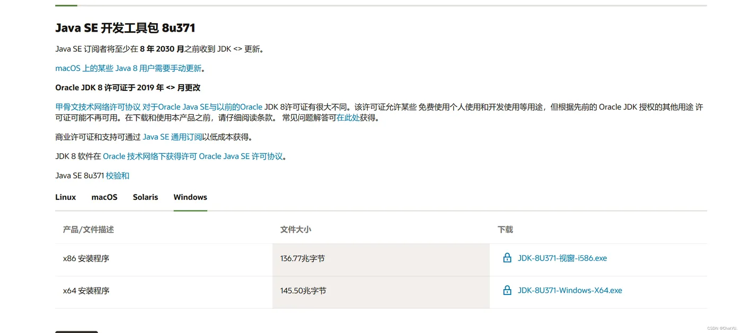Image resolution: width=742 pixels, height=333 pixels.
Task: Click the 产品/文件描述 column header
Action: pos(89,229)
